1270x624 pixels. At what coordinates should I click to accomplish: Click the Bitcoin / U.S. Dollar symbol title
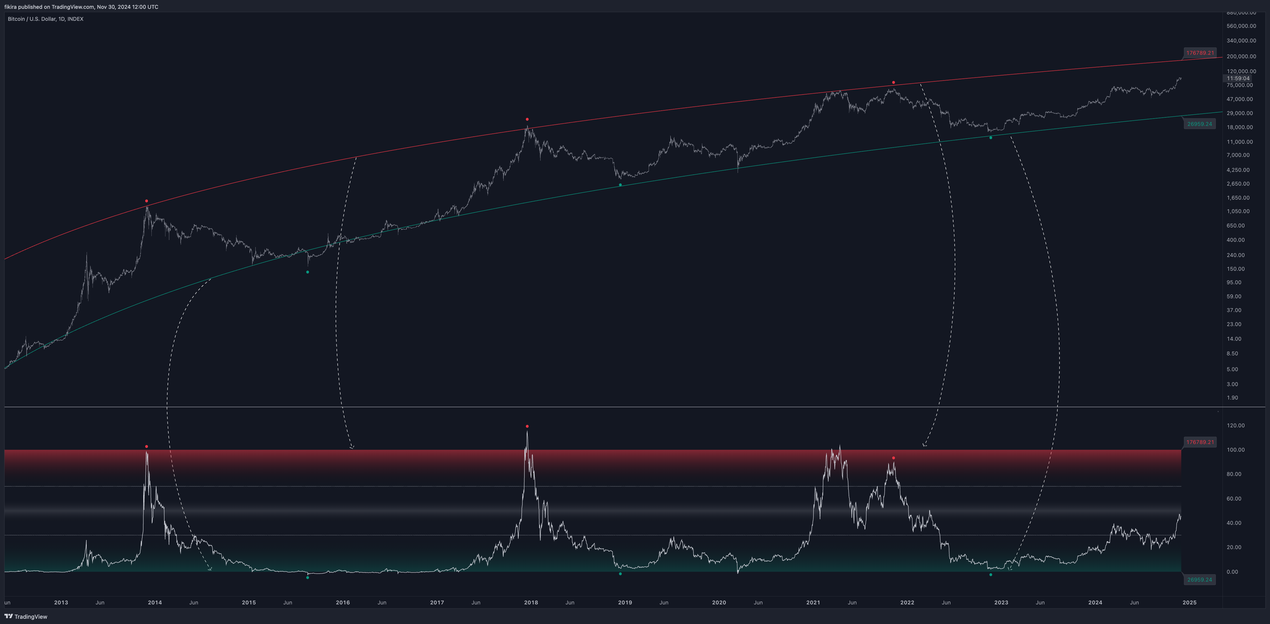(x=45, y=19)
